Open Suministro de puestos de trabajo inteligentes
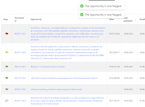 (67, 101)
